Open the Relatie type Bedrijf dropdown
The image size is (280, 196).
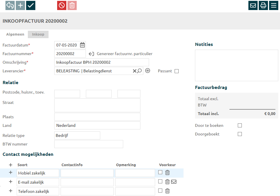tap(77, 135)
